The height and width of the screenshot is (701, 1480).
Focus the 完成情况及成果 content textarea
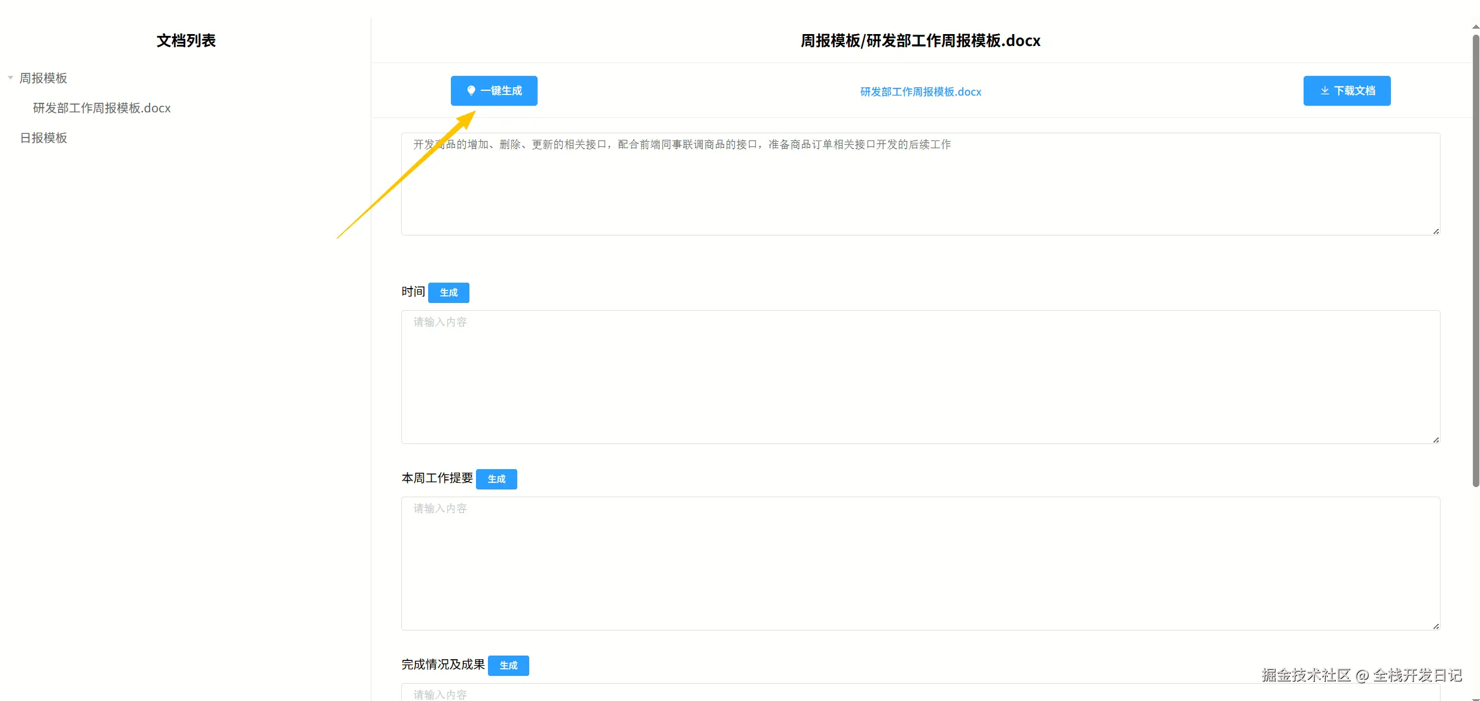(x=920, y=693)
